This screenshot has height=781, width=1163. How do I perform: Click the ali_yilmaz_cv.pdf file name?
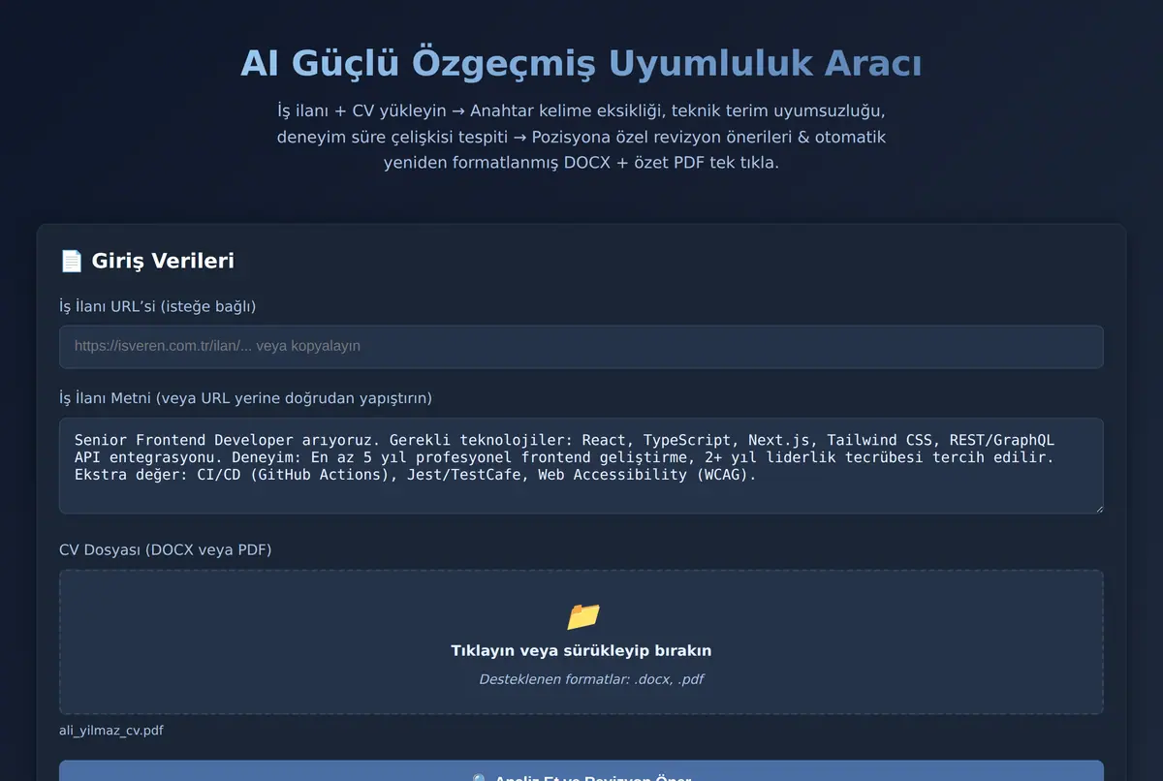tap(111, 731)
